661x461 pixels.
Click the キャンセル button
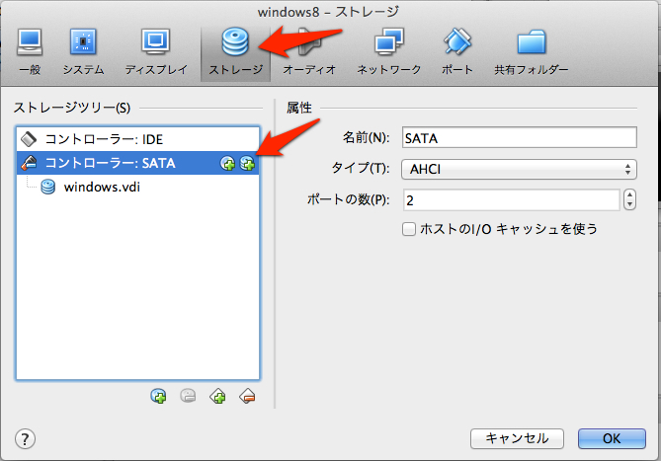click(518, 438)
